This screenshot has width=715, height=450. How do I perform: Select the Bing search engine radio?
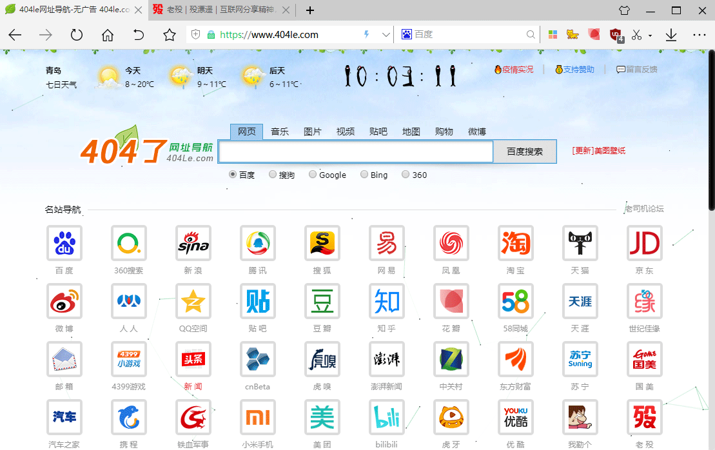click(x=364, y=174)
